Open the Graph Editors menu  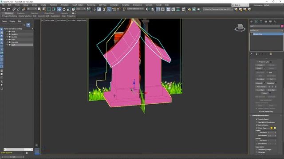78,5
